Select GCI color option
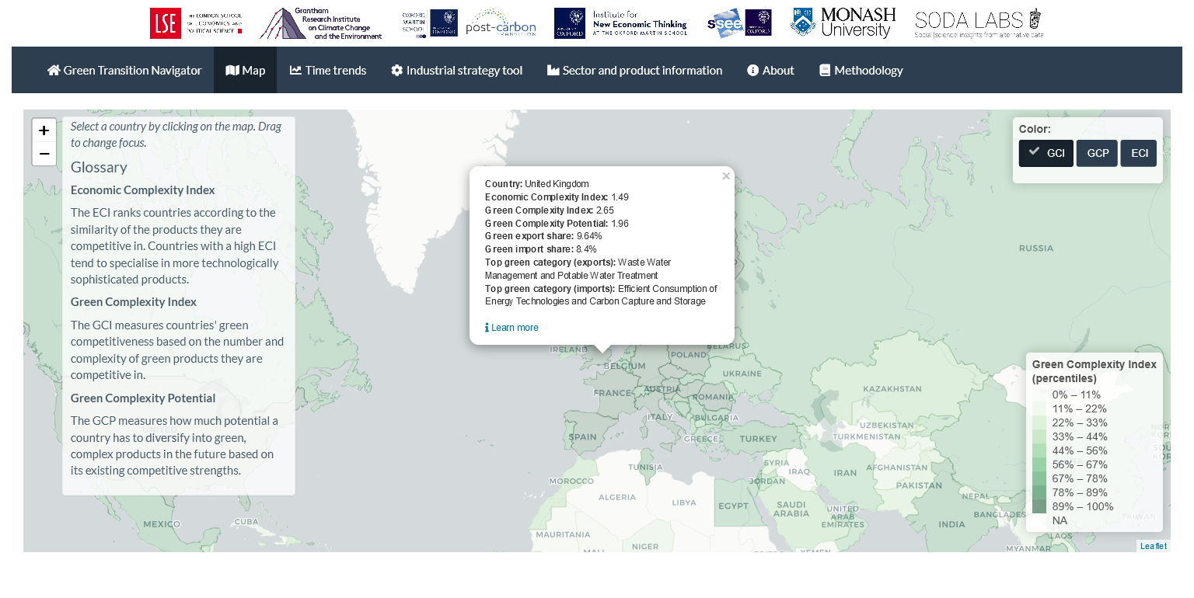Viewport: 1194px width, 598px height. coord(1046,153)
